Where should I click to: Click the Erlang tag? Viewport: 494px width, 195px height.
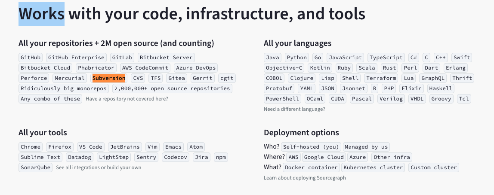click(456, 67)
